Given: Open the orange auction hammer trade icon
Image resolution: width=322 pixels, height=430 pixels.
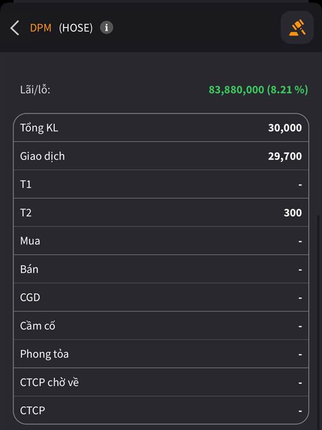Looking at the screenshot, I should (x=297, y=27).
